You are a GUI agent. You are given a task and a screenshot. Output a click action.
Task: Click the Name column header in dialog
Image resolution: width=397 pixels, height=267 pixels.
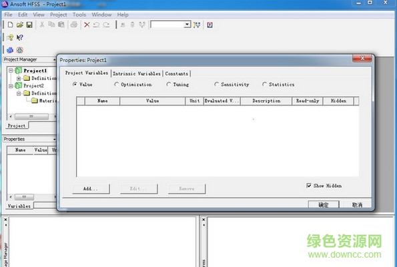pyautogui.click(x=102, y=101)
